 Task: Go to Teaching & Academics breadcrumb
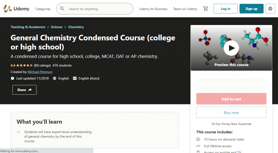(x=28, y=27)
